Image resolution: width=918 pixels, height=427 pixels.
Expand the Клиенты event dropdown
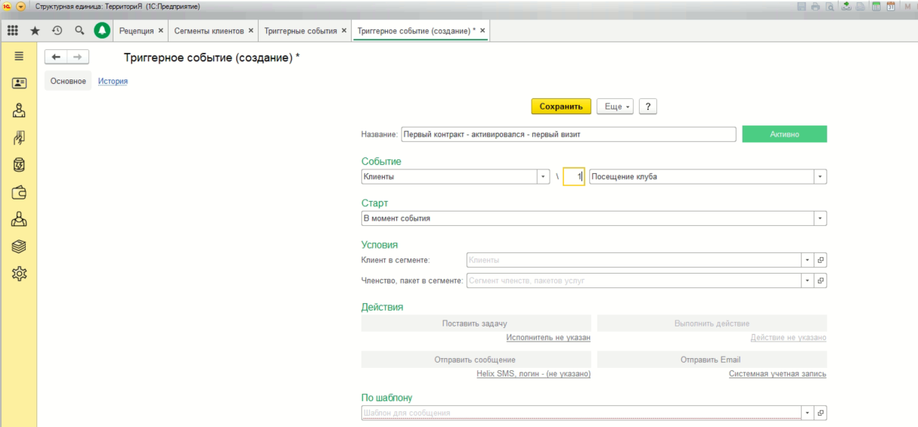(x=543, y=177)
